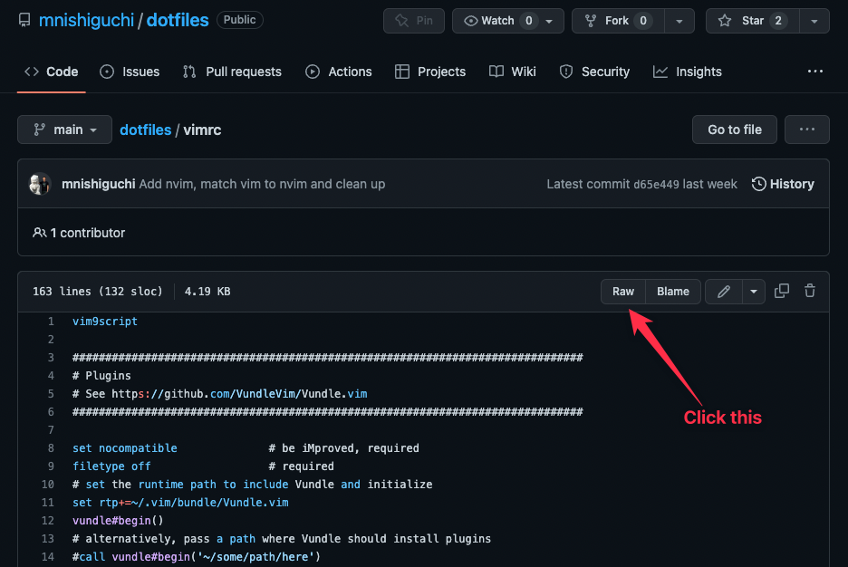848x567 pixels.
Task: View commit History with the clock icon
Action: 783,183
